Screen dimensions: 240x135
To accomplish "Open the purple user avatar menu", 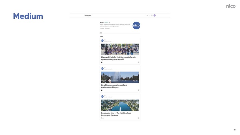I will click(x=155, y=16).
